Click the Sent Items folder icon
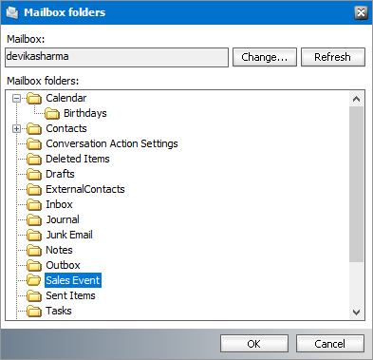373x360 pixels. 34,296
